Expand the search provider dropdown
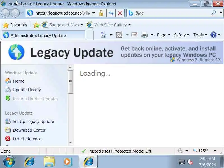 (221, 13)
